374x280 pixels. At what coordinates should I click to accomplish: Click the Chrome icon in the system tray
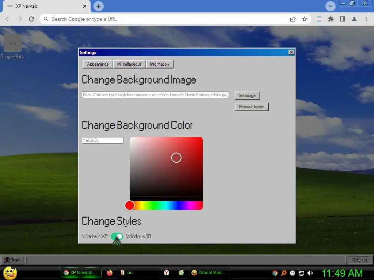(x=275, y=273)
